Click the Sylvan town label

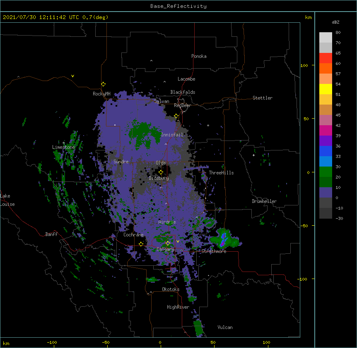pyautogui.click(x=162, y=101)
